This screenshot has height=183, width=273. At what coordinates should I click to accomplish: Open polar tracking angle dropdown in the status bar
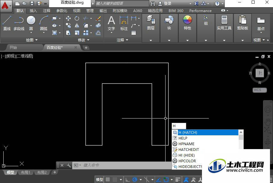(141, 179)
